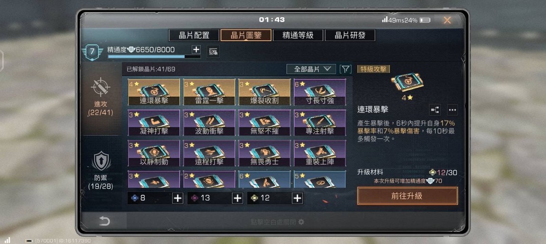Click the filter funnel icon
The image size is (546, 244).
345,69
